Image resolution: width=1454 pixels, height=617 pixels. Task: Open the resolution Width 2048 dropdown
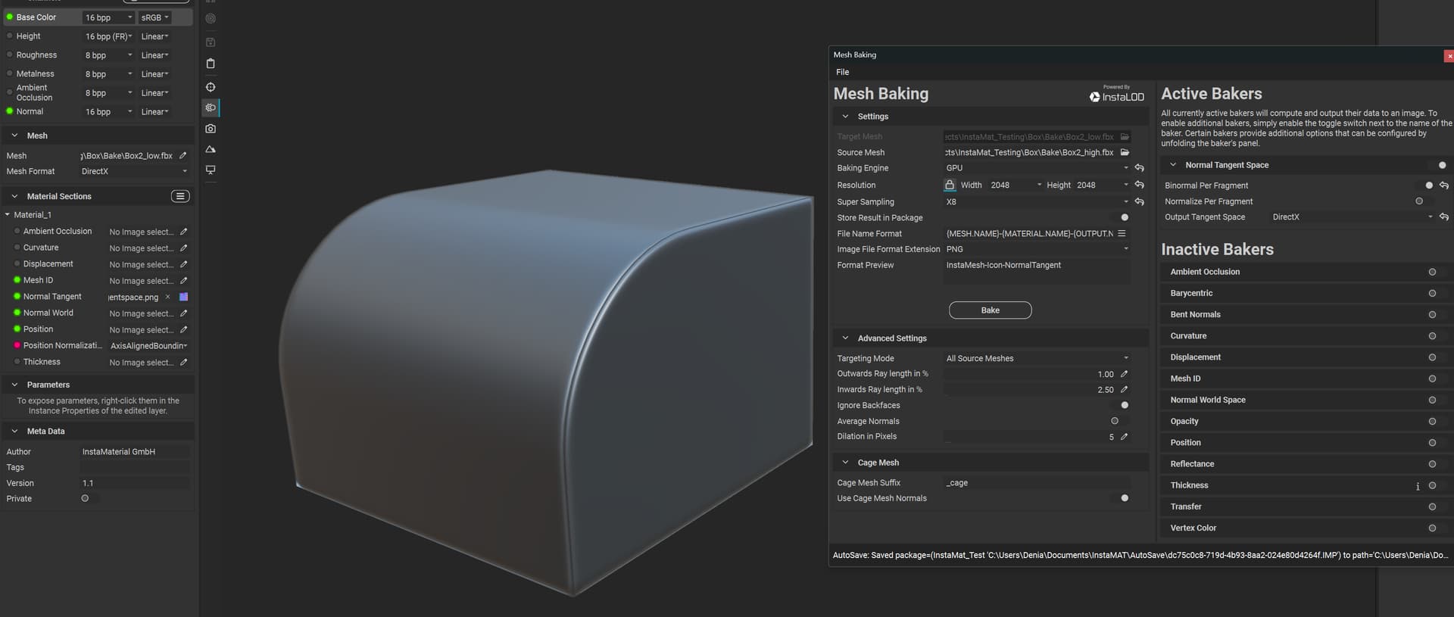1016,185
